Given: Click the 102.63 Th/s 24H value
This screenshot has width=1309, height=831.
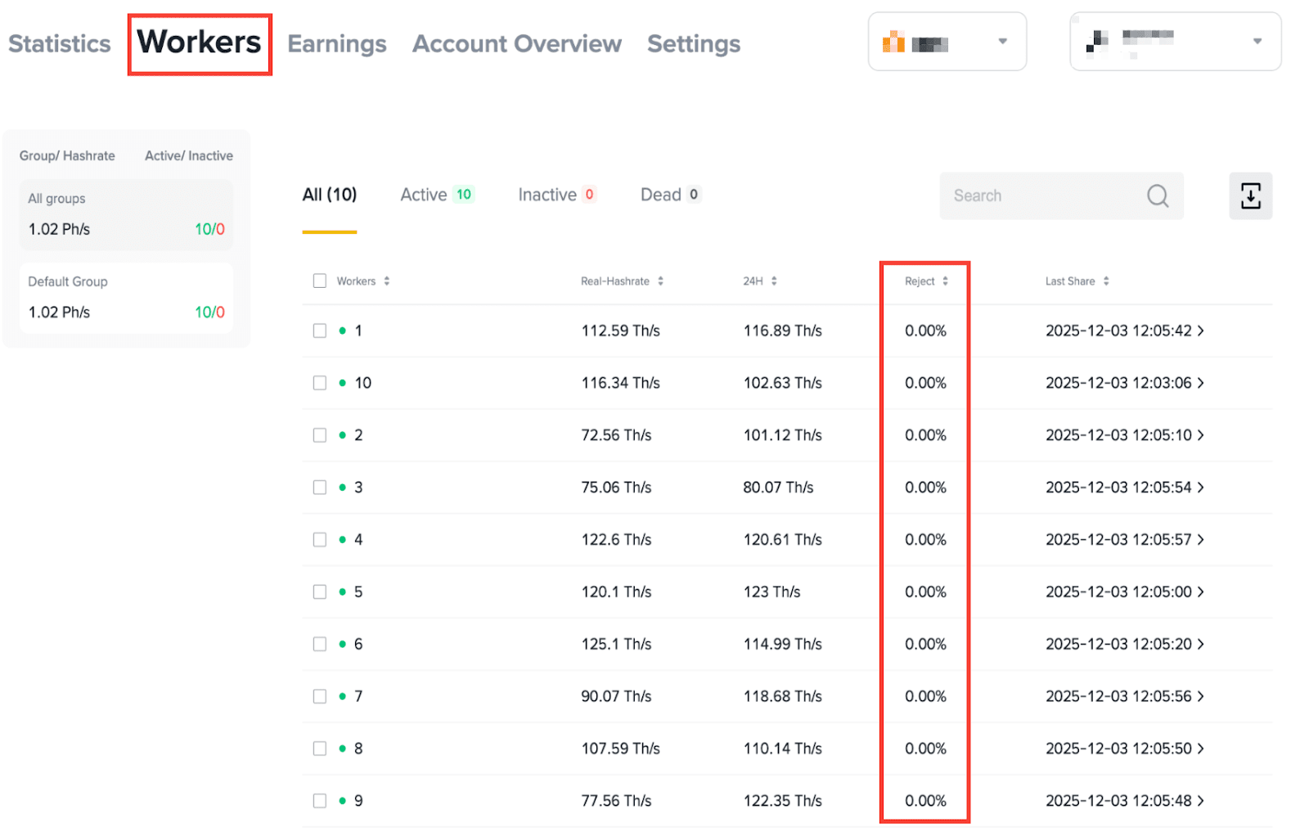Looking at the screenshot, I should click(x=783, y=383).
